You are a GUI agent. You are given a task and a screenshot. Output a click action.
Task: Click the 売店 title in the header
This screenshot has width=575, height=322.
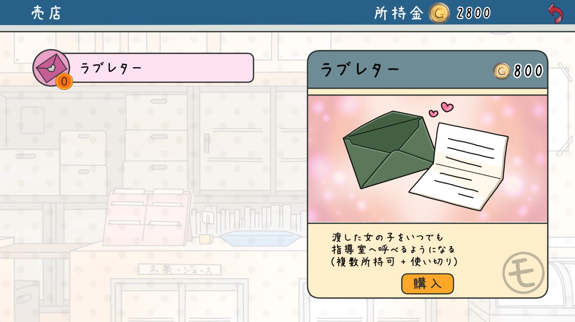(x=46, y=13)
